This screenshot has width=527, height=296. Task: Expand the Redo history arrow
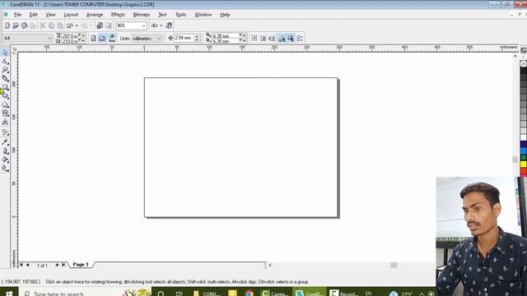pyautogui.click(x=91, y=25)
